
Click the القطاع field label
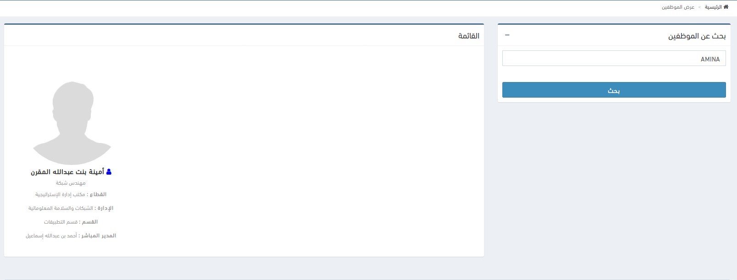click(x=98, y=195)
